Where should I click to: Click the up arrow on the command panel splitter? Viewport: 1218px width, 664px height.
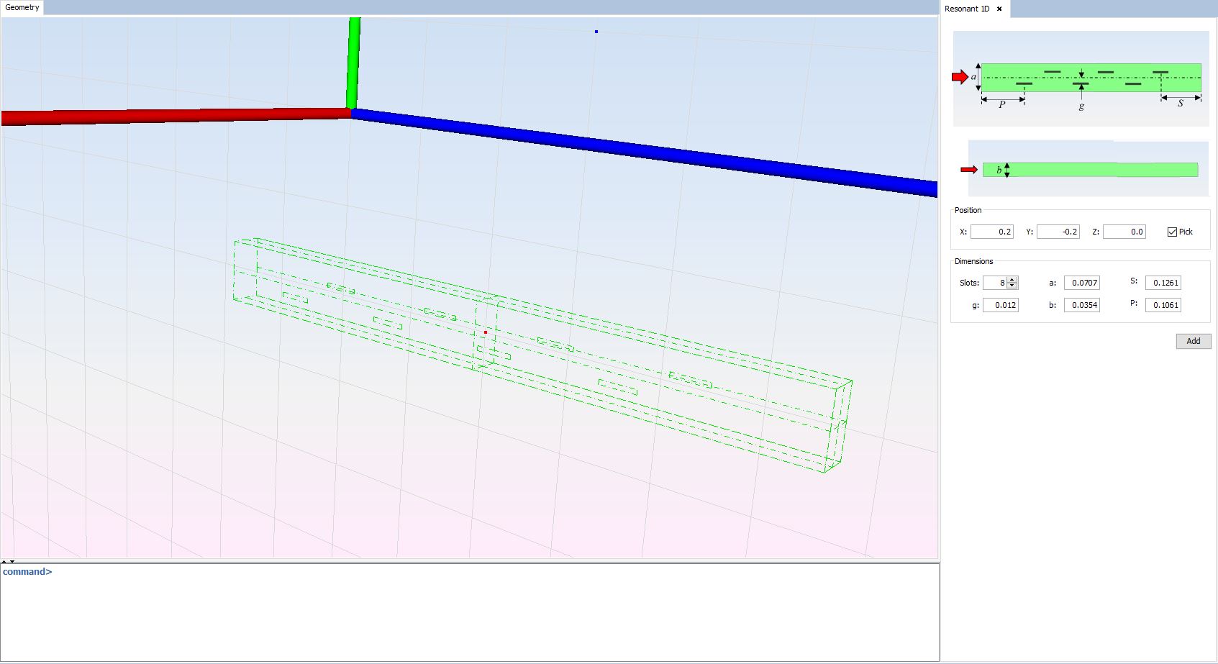pyautogui.click(x=4, y=561)
